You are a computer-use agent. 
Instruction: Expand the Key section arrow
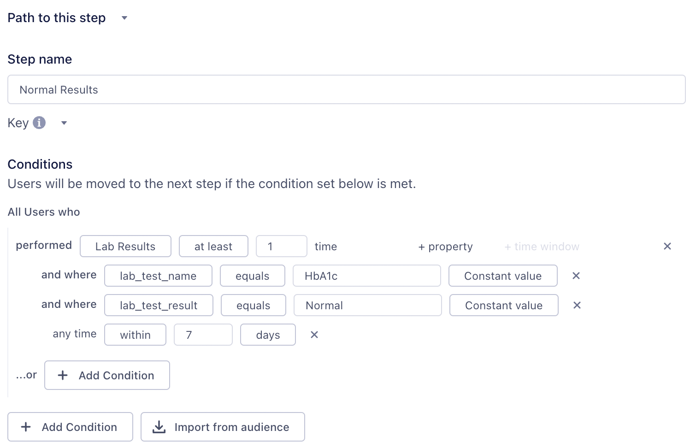coord(64,123)
